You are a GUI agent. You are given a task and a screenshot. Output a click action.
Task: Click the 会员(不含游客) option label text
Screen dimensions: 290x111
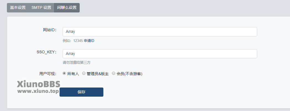coord(129,74)
